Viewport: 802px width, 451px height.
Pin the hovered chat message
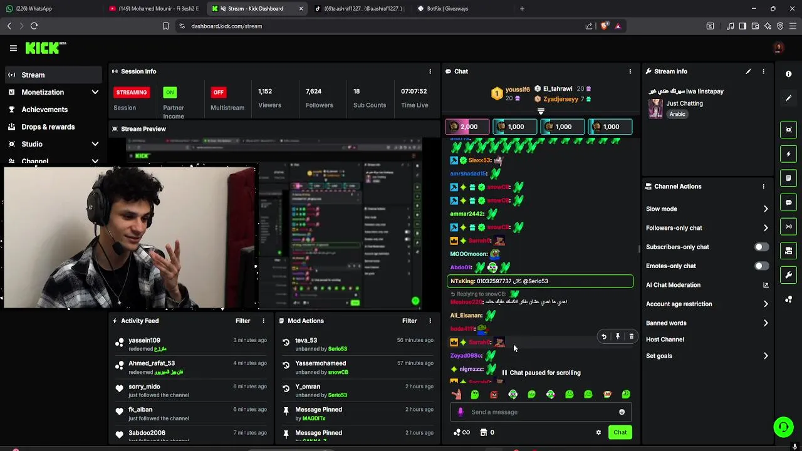point(618,336)
